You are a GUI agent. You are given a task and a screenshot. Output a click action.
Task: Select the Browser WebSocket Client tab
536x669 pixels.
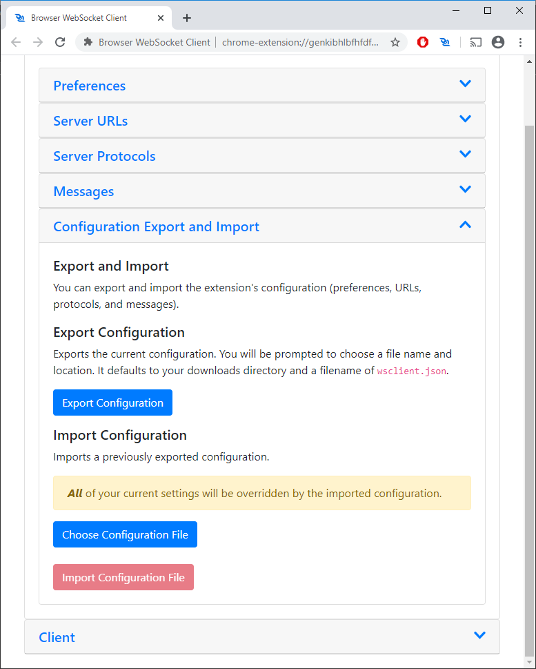point(89,18)
